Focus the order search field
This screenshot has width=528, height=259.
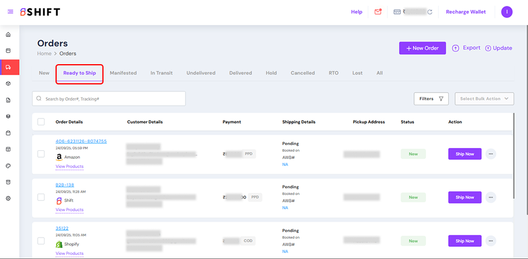110,99
